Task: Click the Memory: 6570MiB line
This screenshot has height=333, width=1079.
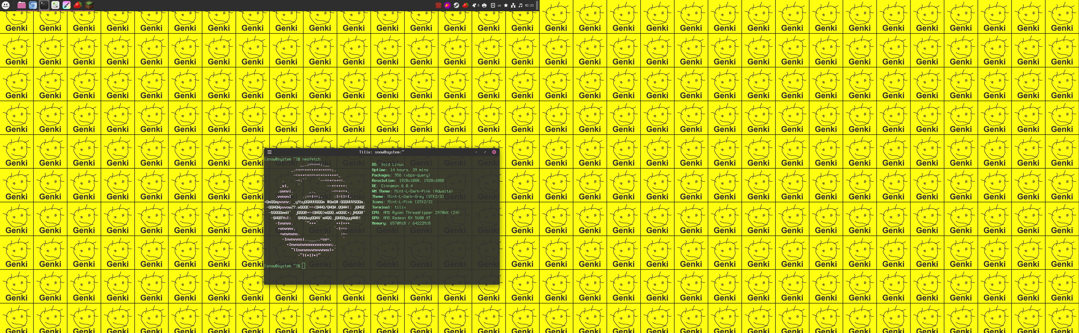Action: [401, 223]
